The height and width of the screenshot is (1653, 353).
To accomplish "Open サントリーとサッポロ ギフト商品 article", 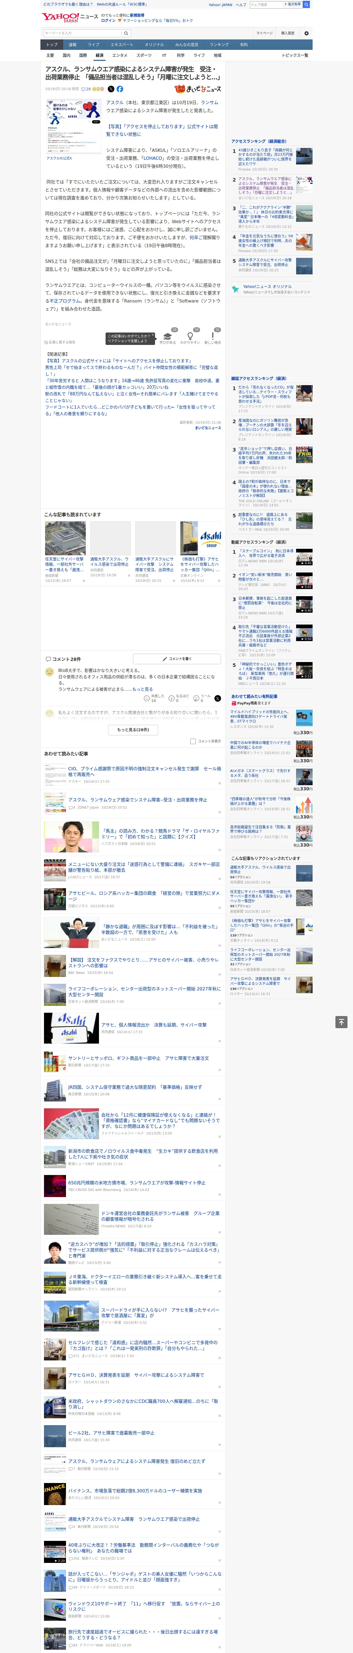I will pyautogui.click(x=138, y=1058).
